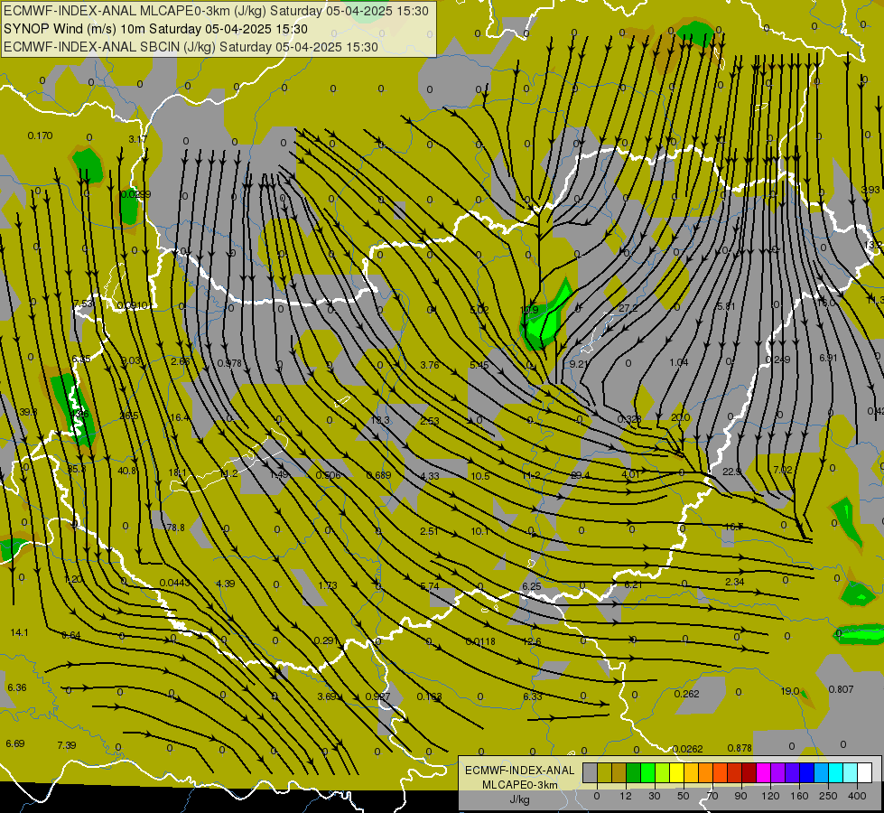Click the map value '0.878'

[740, 748]
